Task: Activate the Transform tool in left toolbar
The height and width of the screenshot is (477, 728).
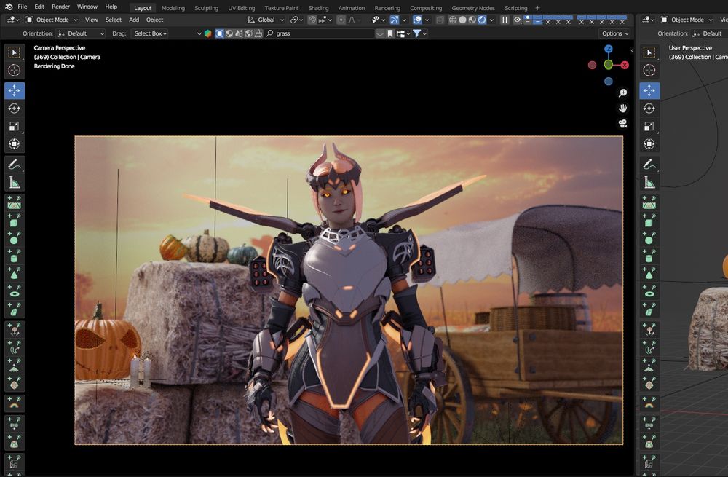Action: tap(15, 144)
